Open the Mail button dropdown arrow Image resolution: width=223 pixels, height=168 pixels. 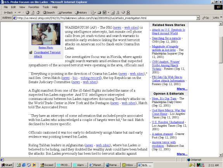(x=95, y=12)
